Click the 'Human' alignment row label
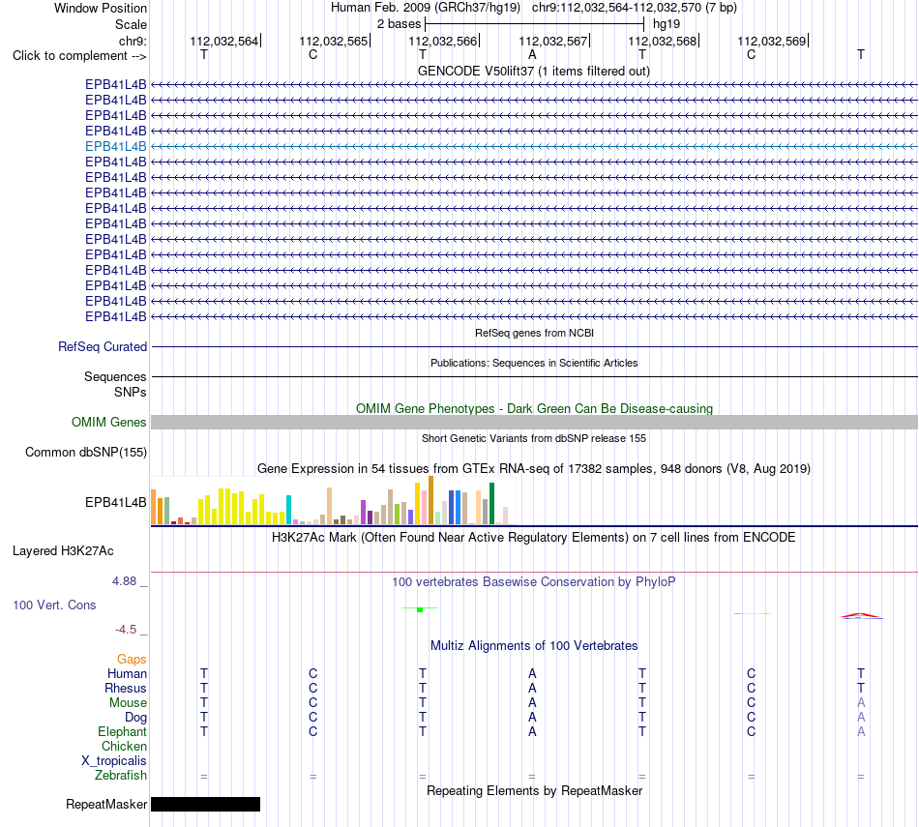This screenshot has width=919, height=827. [x=127, y=674]
